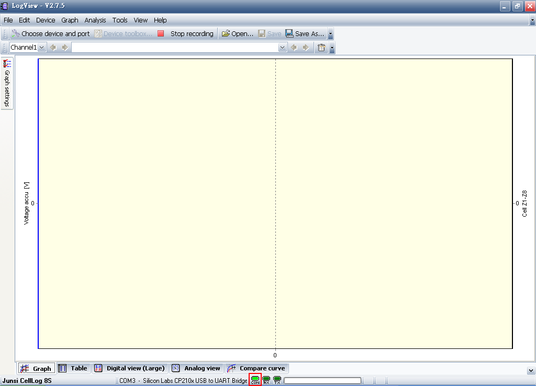
Task: Open the File menu
Action: point(8,20)
